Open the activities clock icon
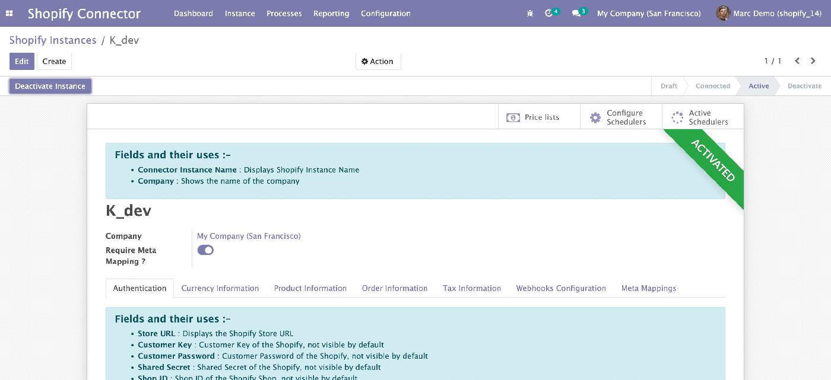831x380 pixels. pos(551,12)
